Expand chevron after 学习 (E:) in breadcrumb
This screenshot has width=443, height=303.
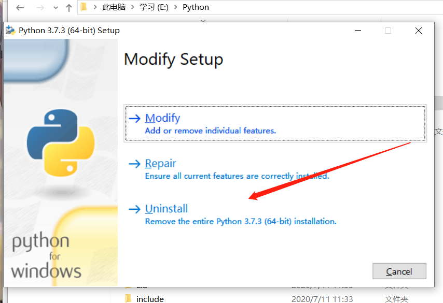pos(176,7)
